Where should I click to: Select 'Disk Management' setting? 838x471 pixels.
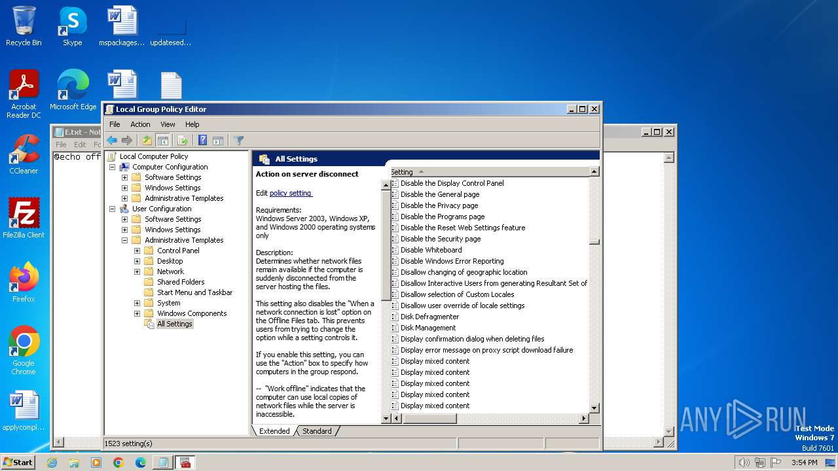428,328
